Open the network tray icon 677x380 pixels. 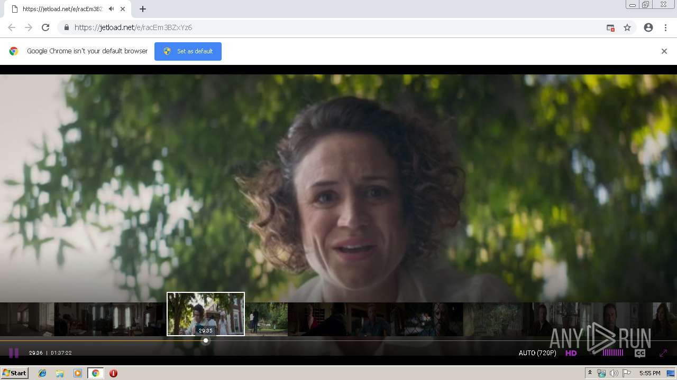601,373
